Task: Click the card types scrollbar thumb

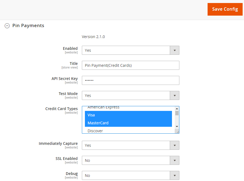Action: point(177,113)
